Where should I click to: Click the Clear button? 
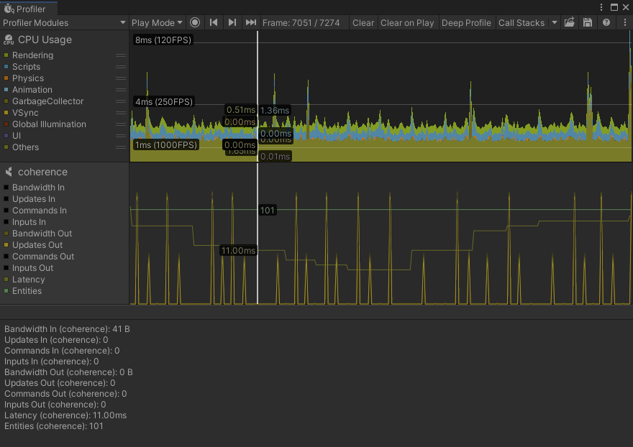point(363,23)
